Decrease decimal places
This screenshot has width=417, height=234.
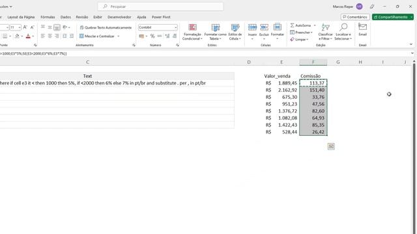(x=175, y=36)
